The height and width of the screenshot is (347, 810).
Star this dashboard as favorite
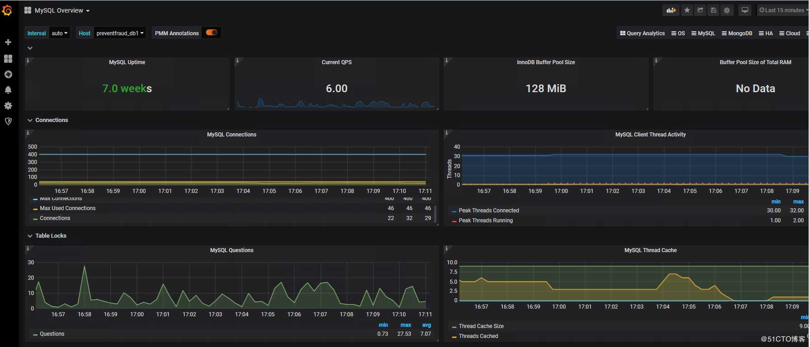click(687, 10)
